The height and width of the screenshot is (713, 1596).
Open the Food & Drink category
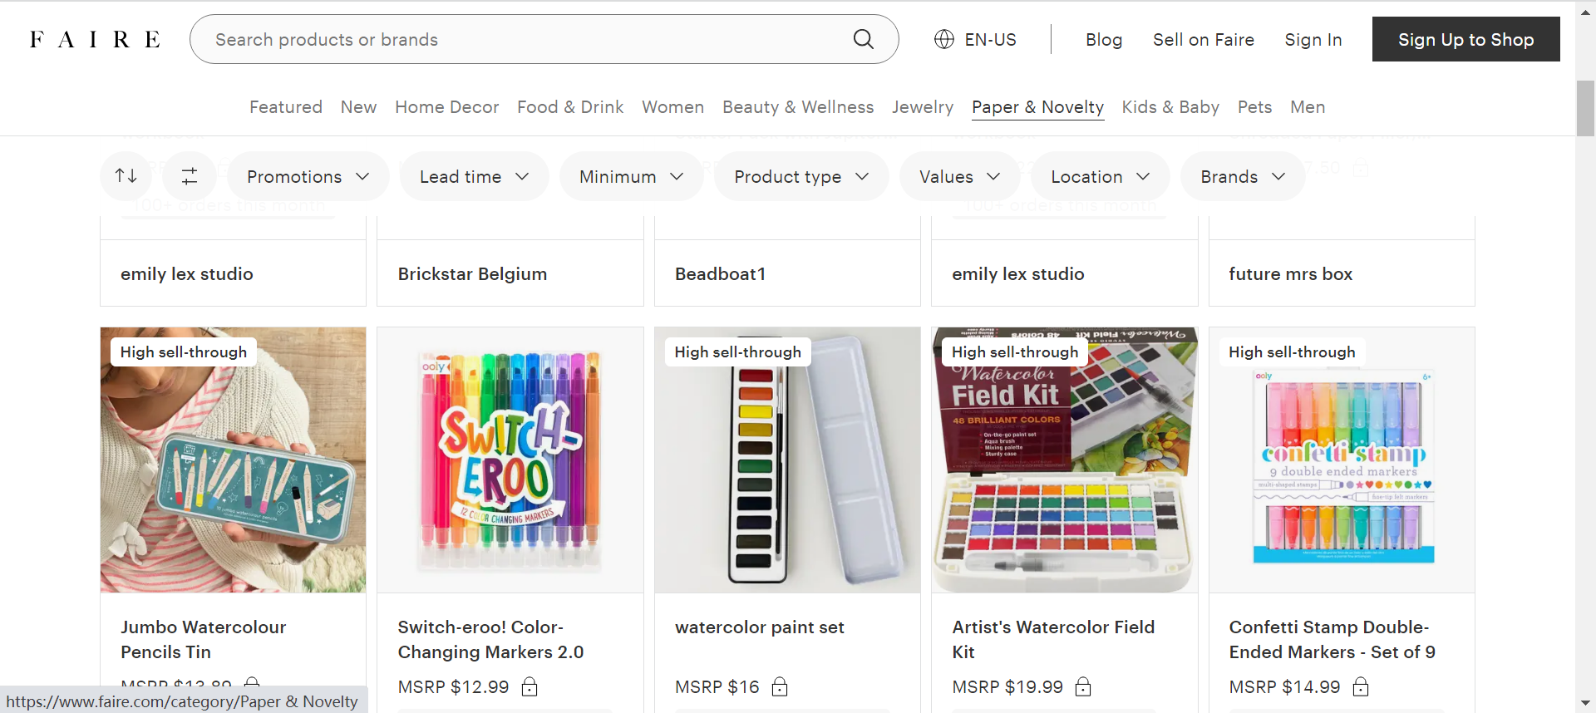[570, 107]
